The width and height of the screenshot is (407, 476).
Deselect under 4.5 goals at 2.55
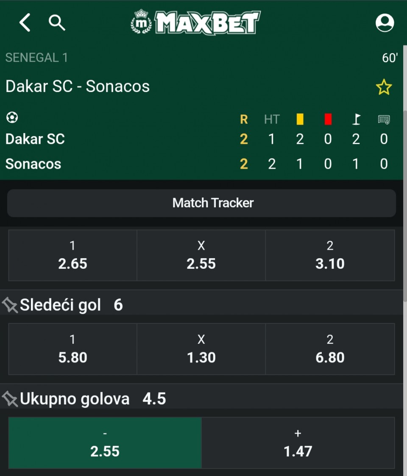[105, 443]
